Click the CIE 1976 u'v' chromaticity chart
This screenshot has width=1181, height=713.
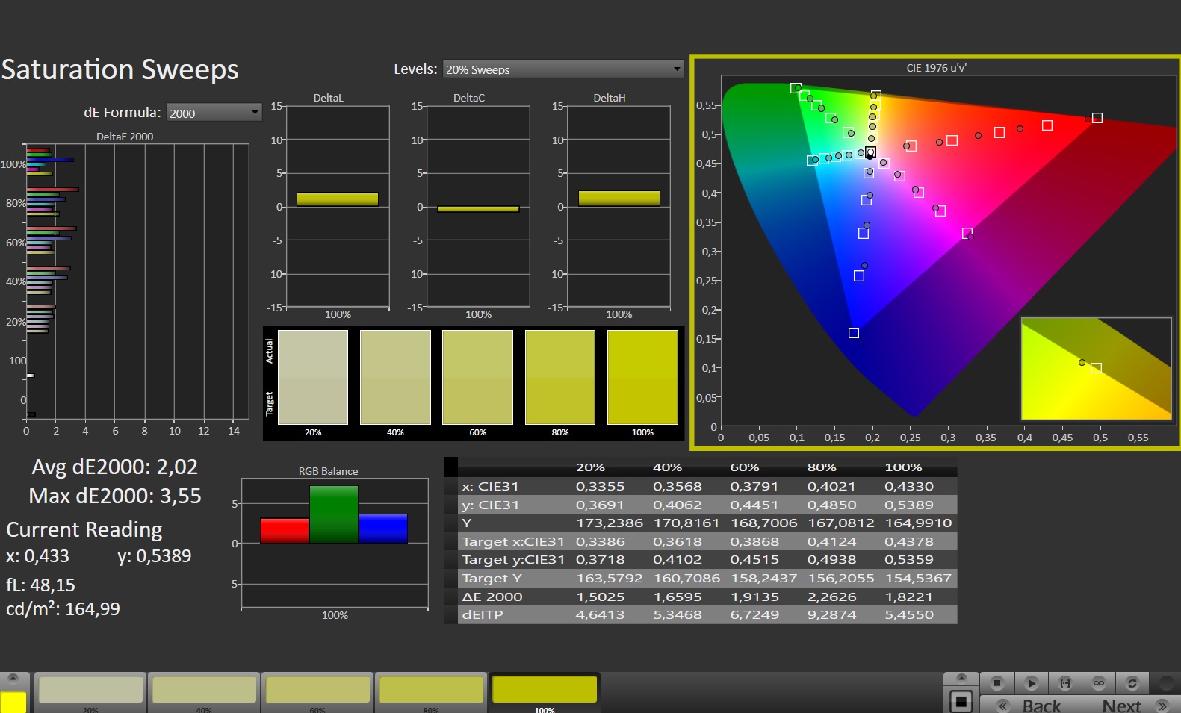point(935,252)
